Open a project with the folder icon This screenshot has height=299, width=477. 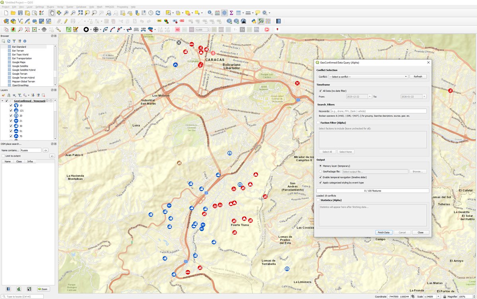pos(13,13)
